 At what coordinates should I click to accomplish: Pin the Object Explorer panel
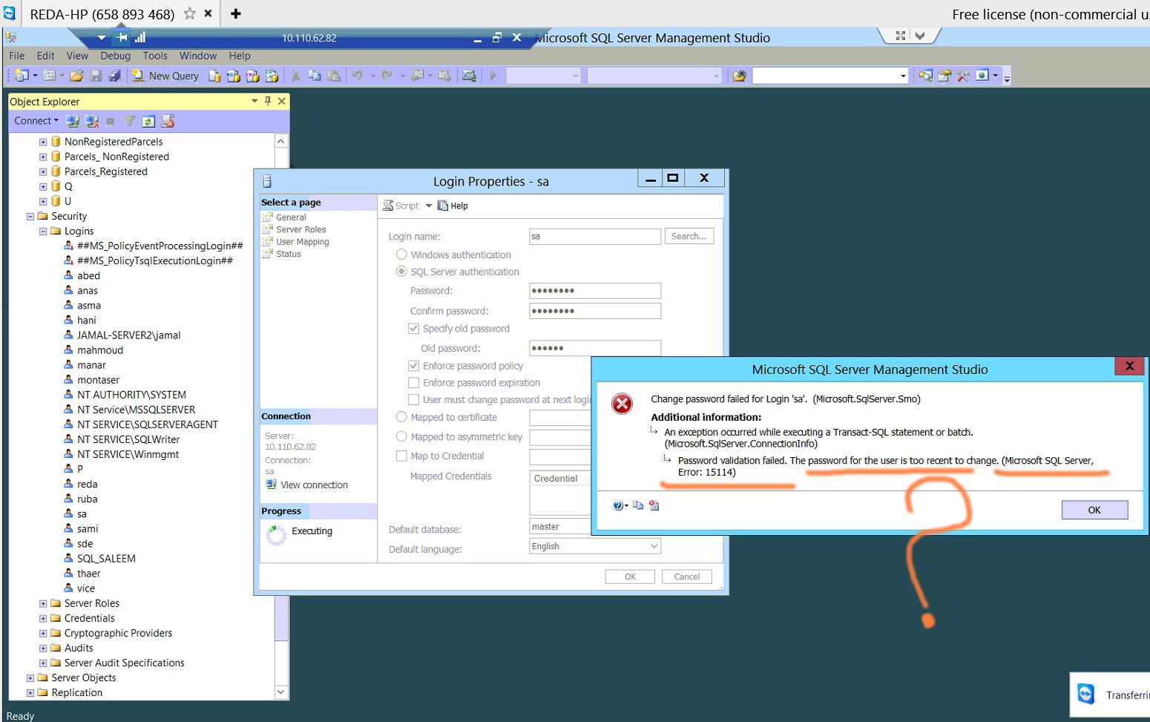pyautogui.click(x=268, y=101)
